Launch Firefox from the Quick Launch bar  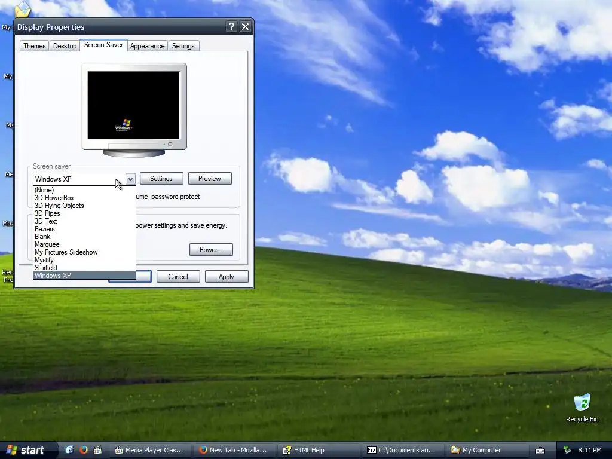point(83,450)
